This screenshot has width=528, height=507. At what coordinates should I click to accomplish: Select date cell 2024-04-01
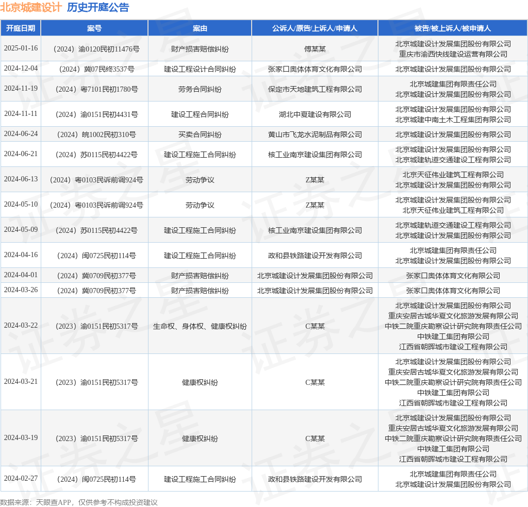click(x=21, y=275)
